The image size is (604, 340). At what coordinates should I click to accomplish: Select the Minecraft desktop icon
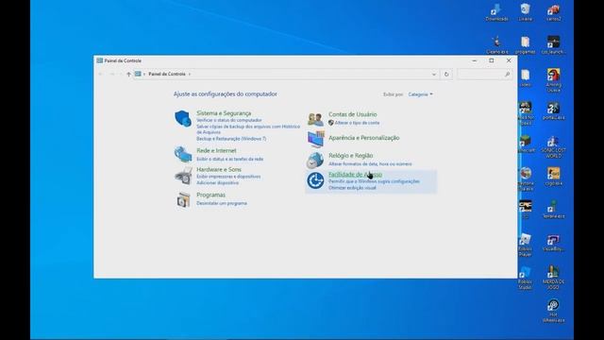point(526,144)
